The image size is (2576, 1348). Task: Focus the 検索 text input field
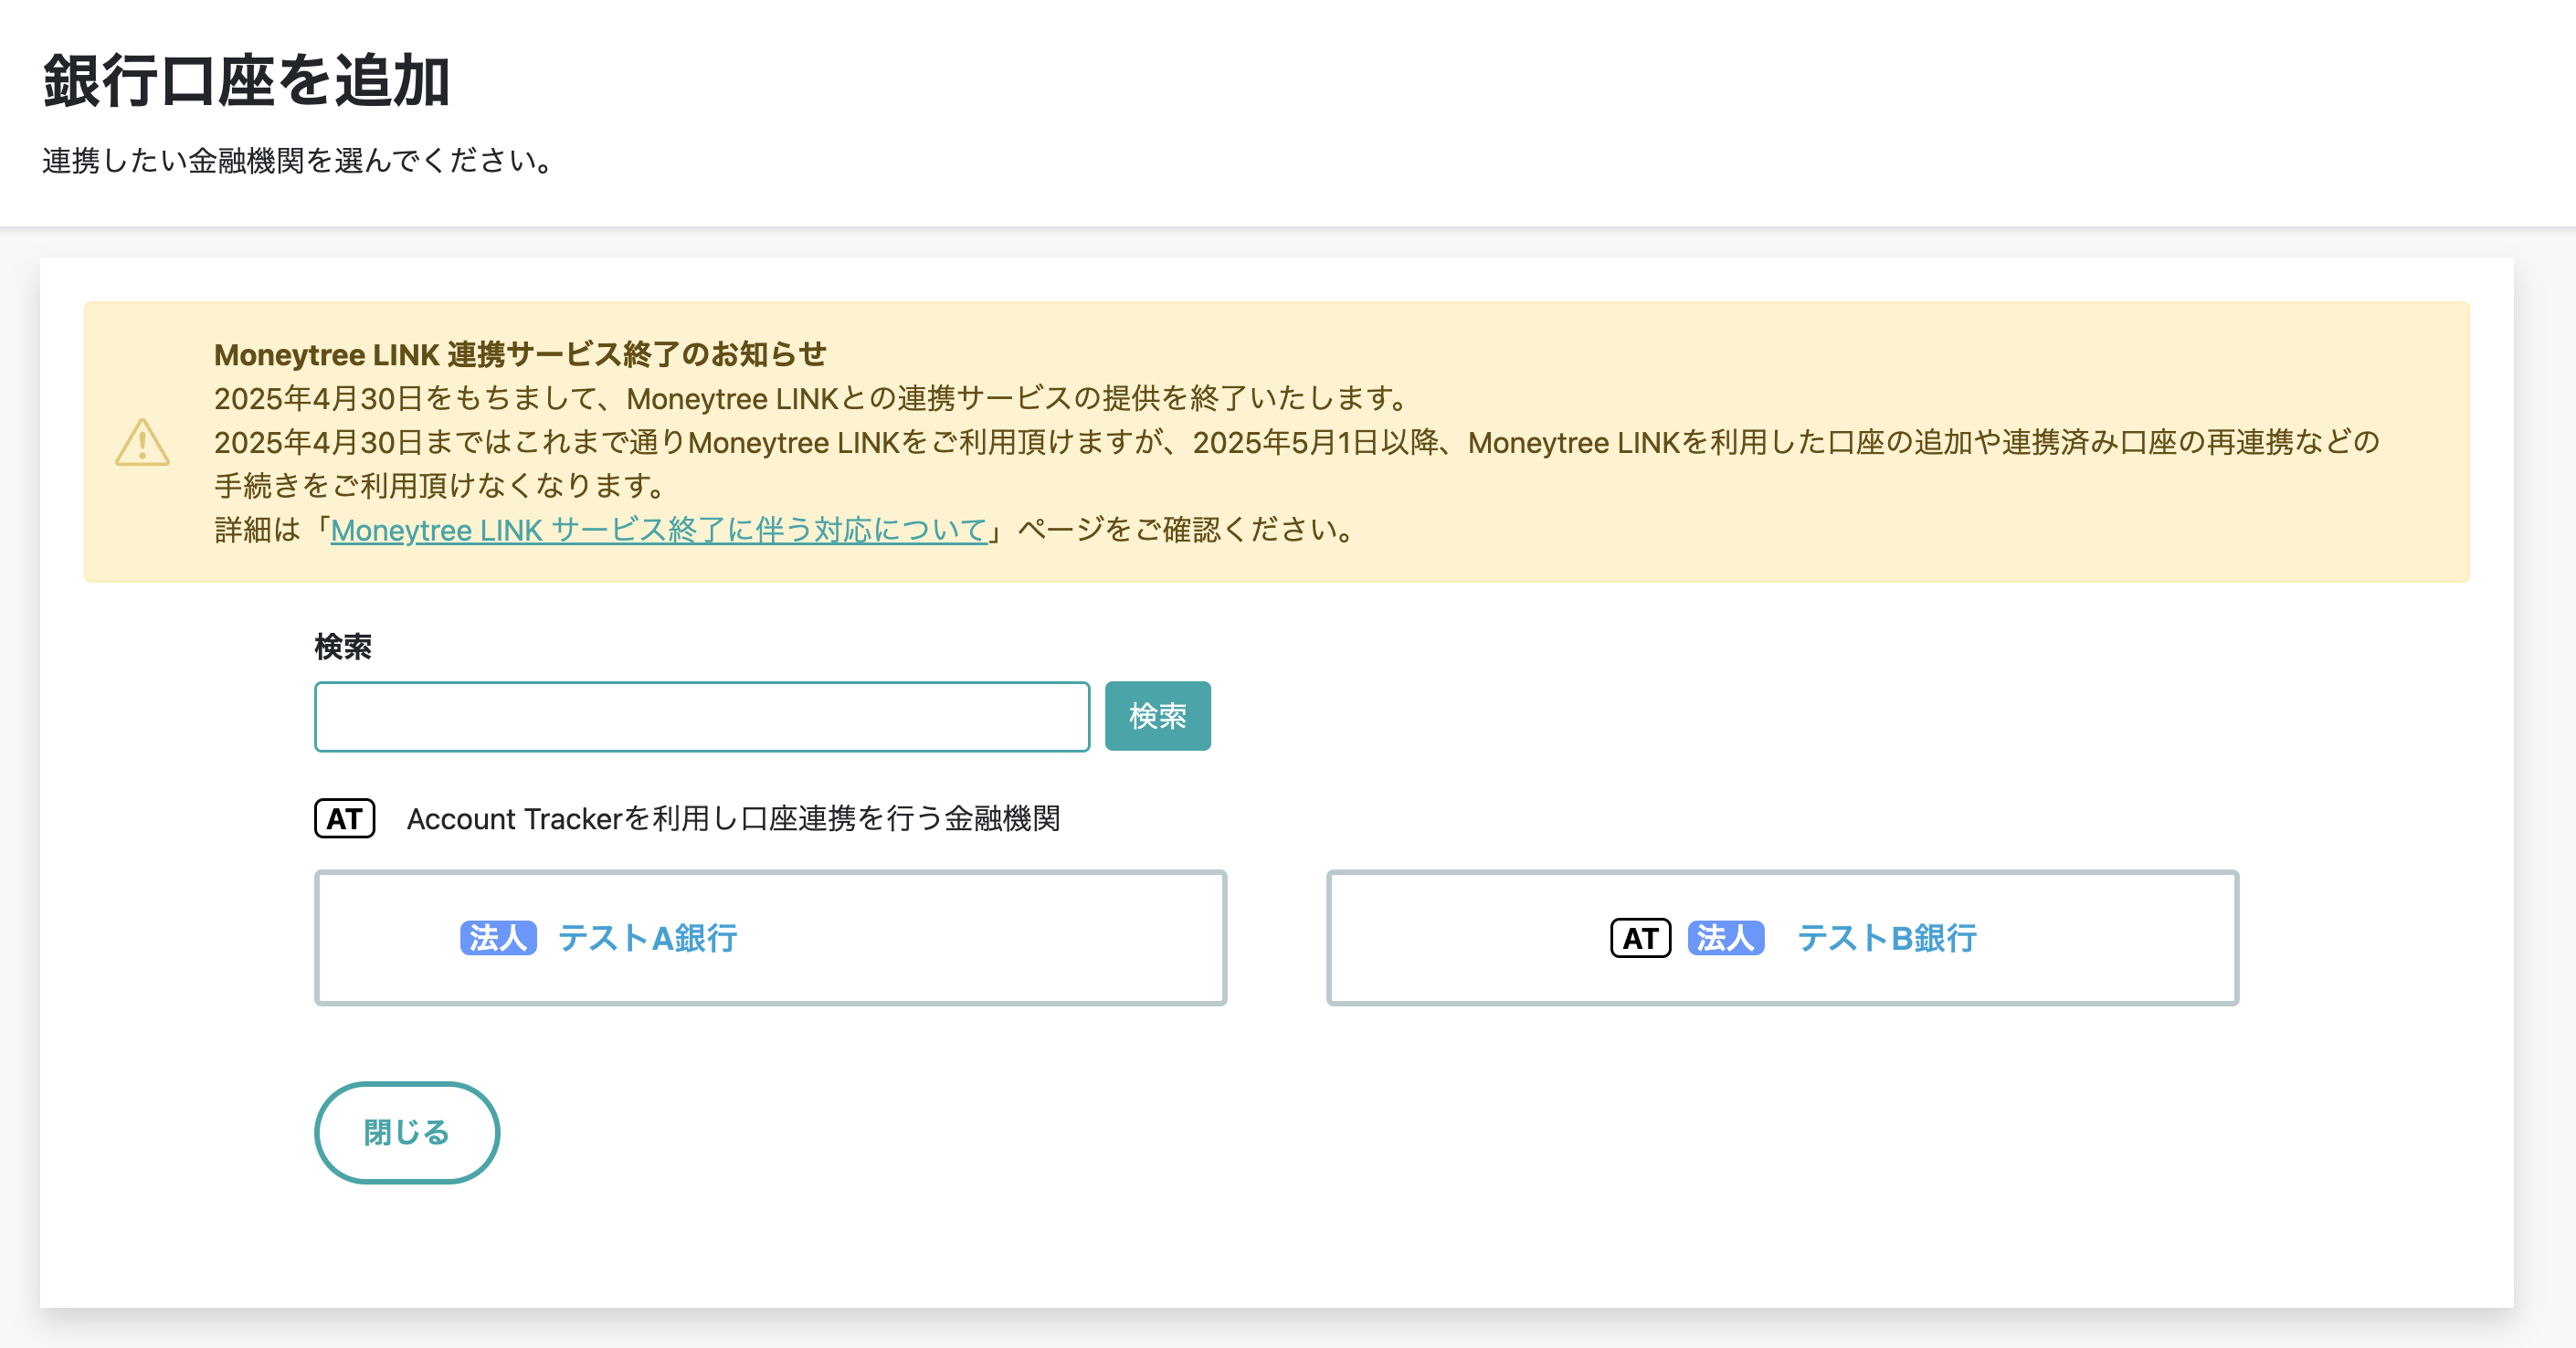(702, 716)
